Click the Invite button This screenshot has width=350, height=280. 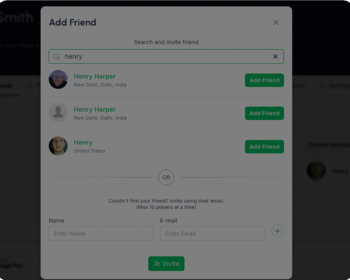point(167,264)
